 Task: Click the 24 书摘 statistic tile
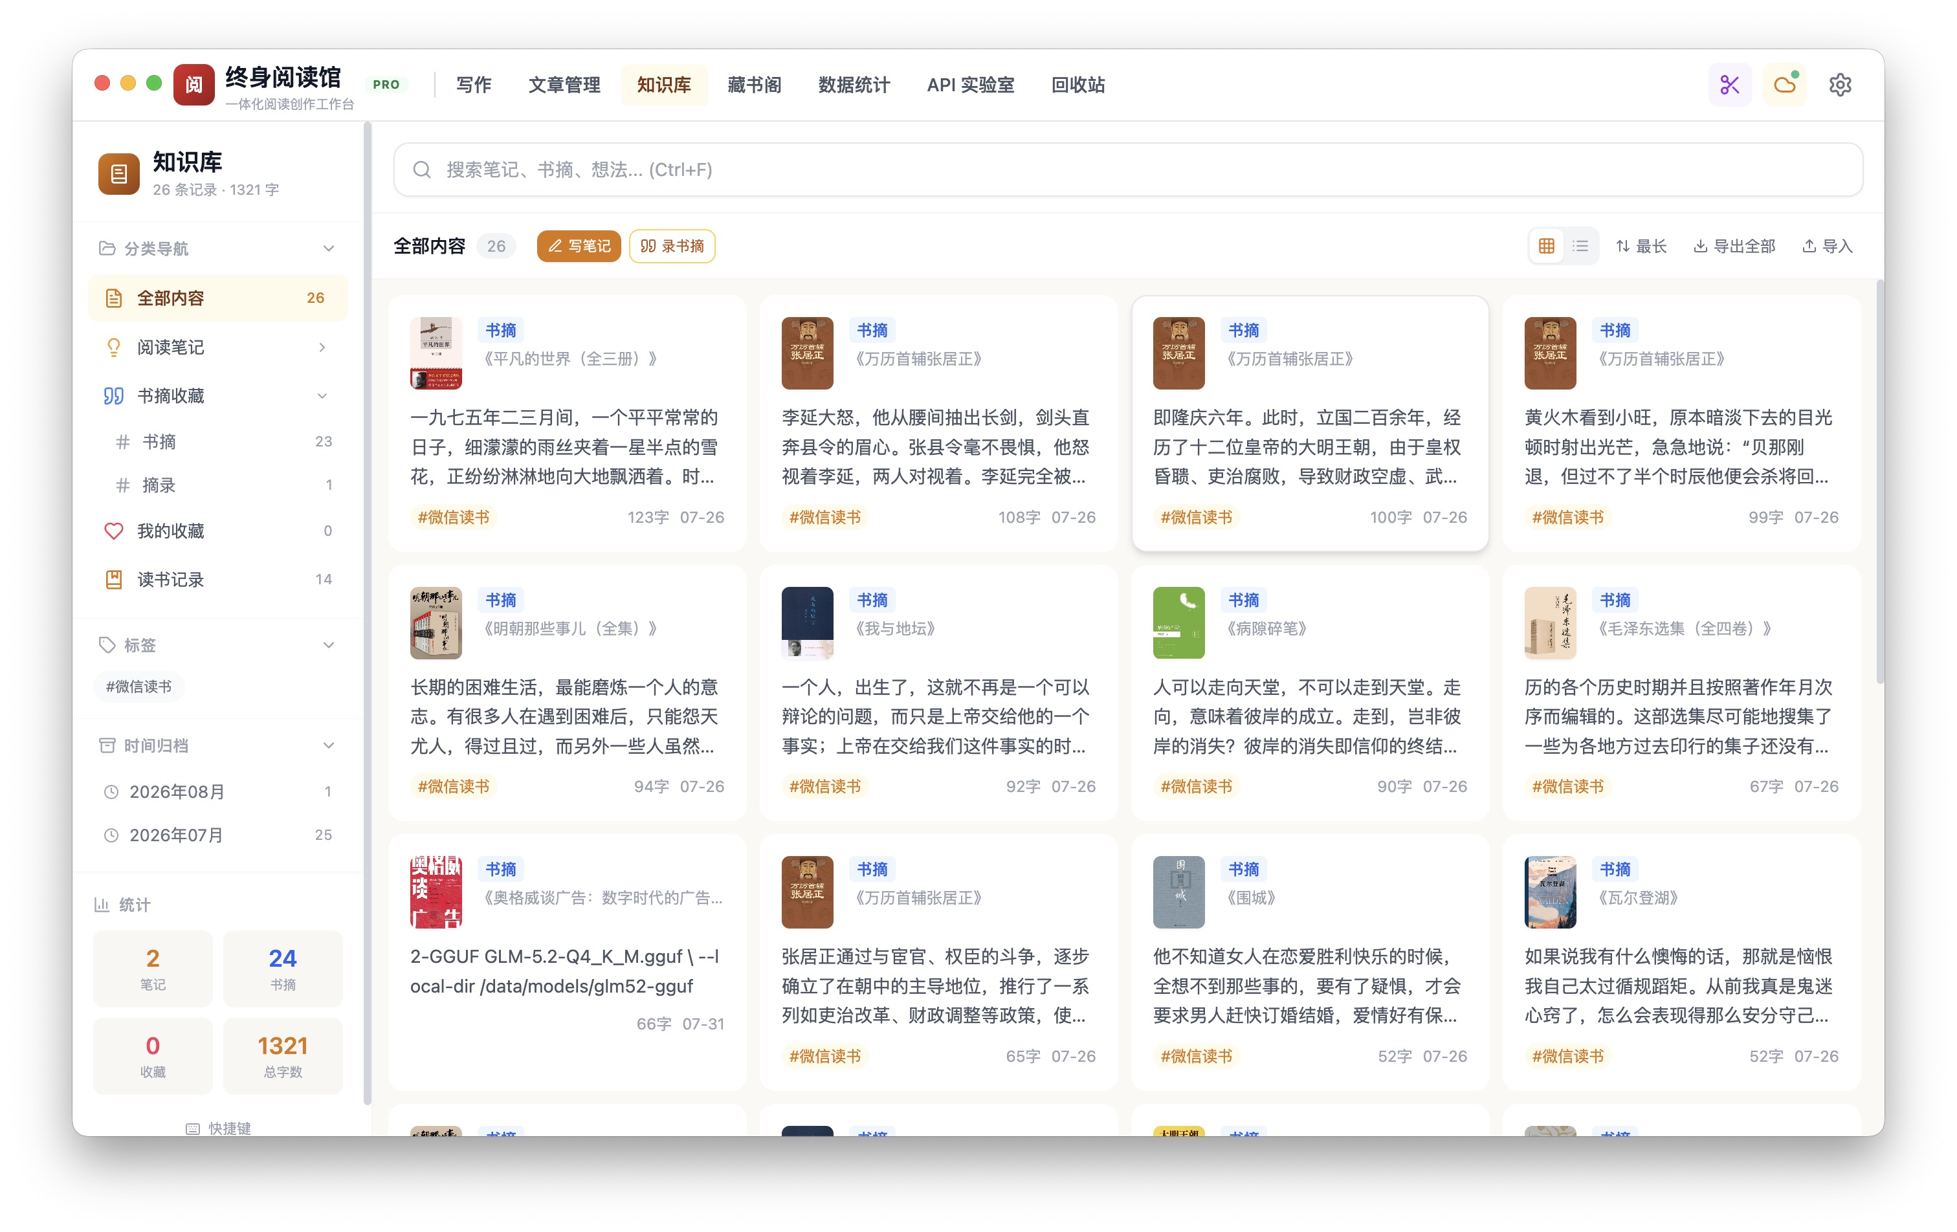click(x=283, y=969)
